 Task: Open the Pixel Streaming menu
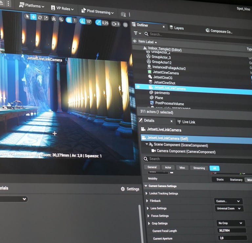(x=98, y=12)
